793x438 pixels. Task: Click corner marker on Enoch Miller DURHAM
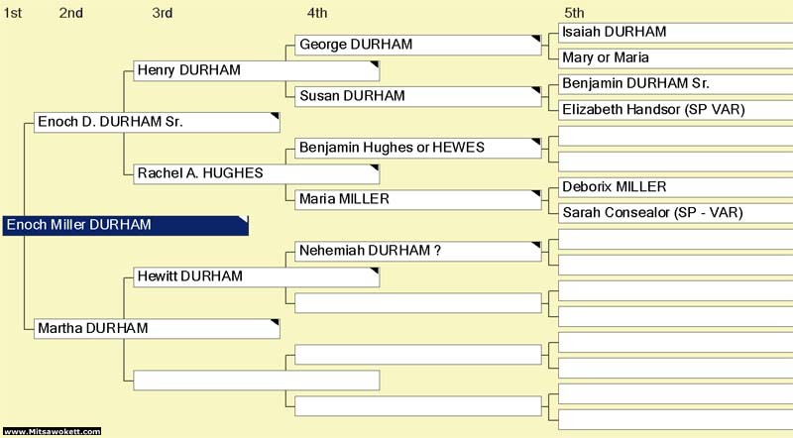pyautogui.click(x=244, y=220)
